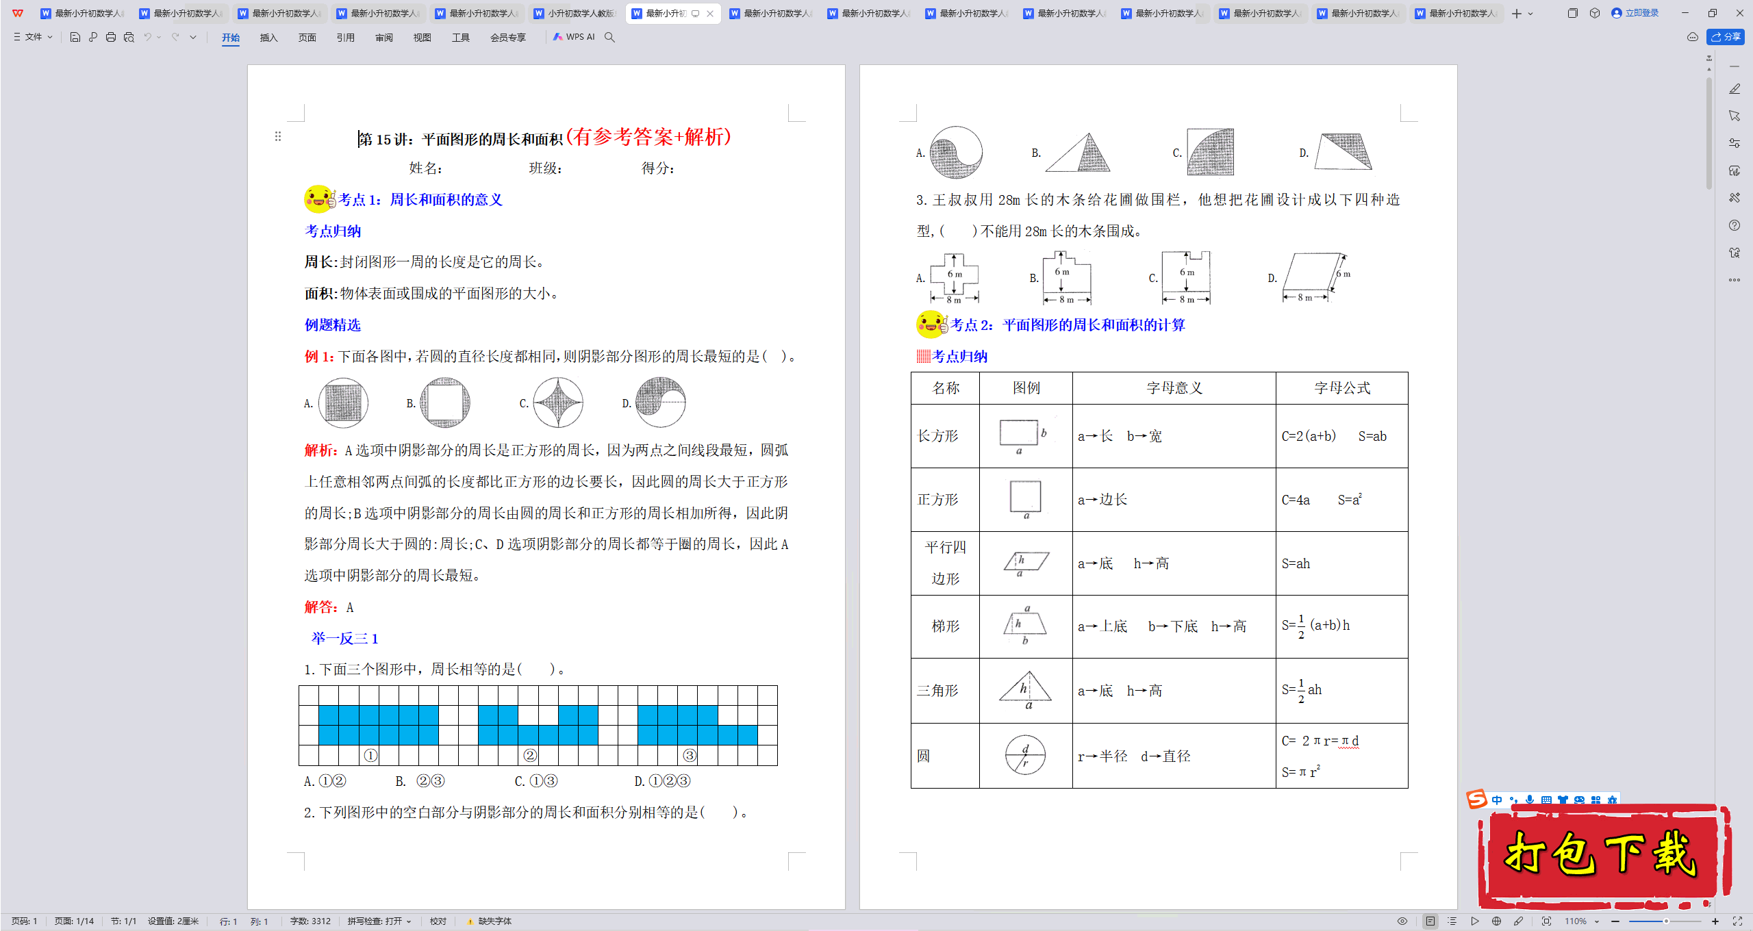Click the redo arrow icon
1753x931 pixels.
tap(175, 37)
